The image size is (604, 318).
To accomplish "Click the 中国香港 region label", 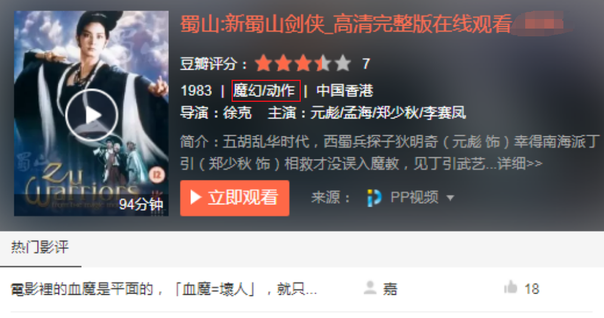I will (x=345, y=91).
